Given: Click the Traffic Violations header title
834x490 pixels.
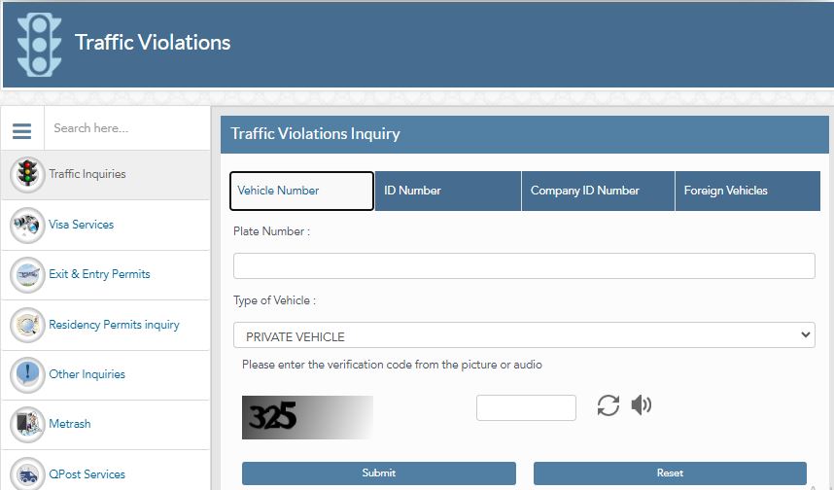Looking at the screenshot, I should (x=153, y=43).
